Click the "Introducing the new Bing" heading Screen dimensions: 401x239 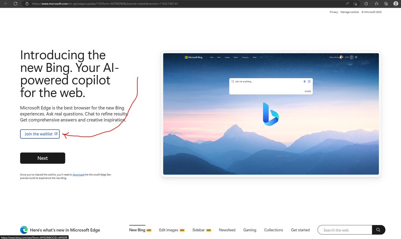coord(70,74)
